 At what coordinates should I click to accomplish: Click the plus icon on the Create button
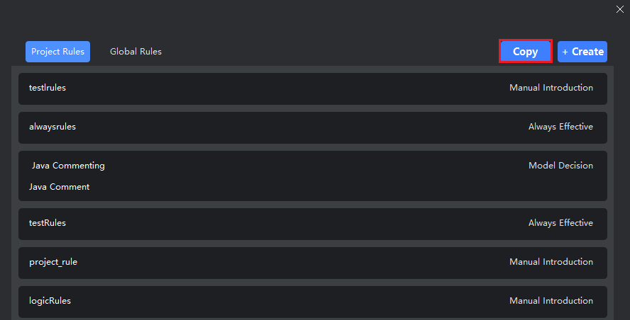pyautogui.click(x=565, y=52)
